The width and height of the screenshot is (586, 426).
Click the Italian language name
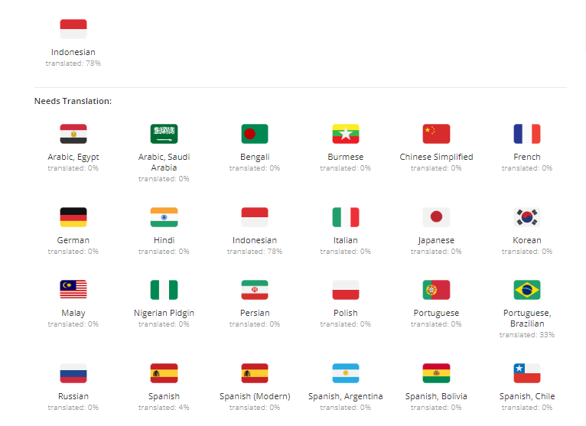tap(346, 240)
